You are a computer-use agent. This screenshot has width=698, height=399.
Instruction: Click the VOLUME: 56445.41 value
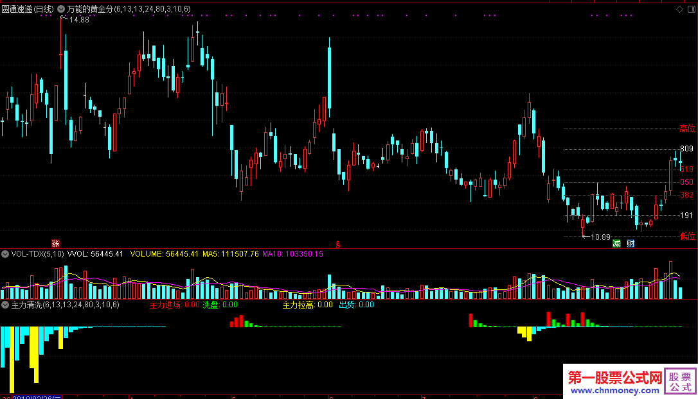[x=165, y=254]
